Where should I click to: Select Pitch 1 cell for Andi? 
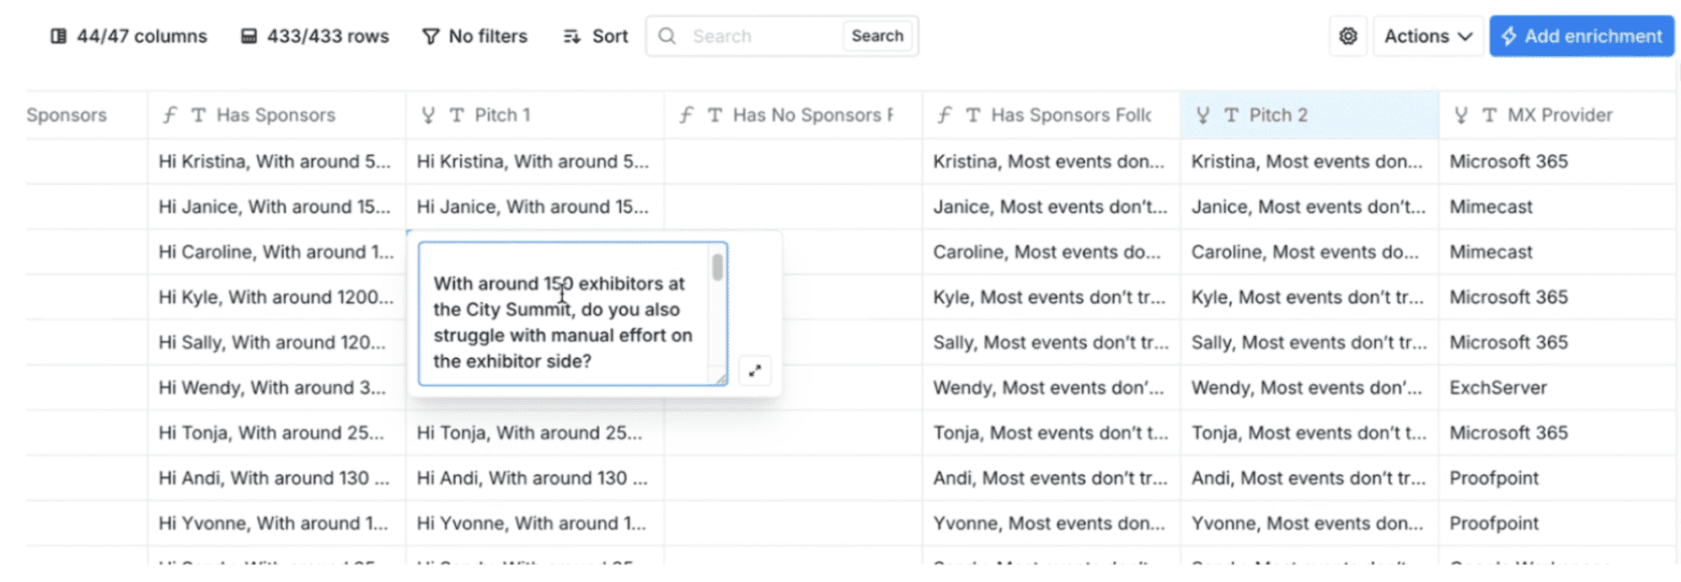[535, 478]
